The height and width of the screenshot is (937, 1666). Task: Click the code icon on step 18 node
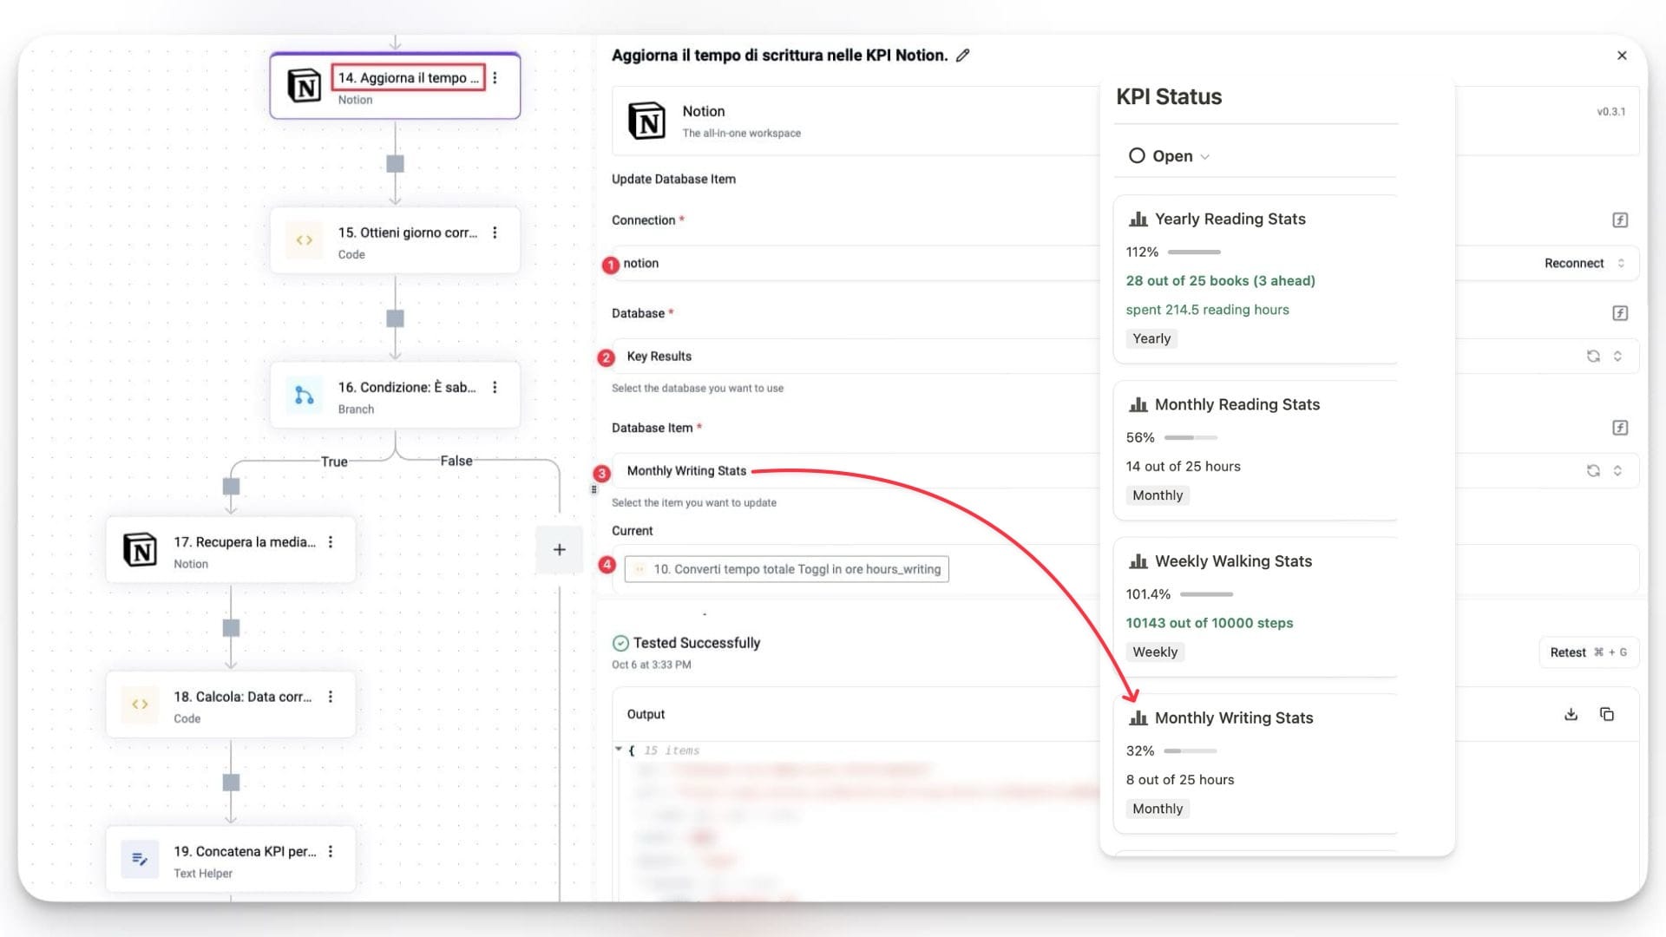coord(140,704)
